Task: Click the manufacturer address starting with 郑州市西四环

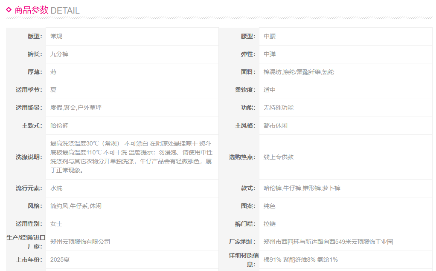Action: coord(328,242)
